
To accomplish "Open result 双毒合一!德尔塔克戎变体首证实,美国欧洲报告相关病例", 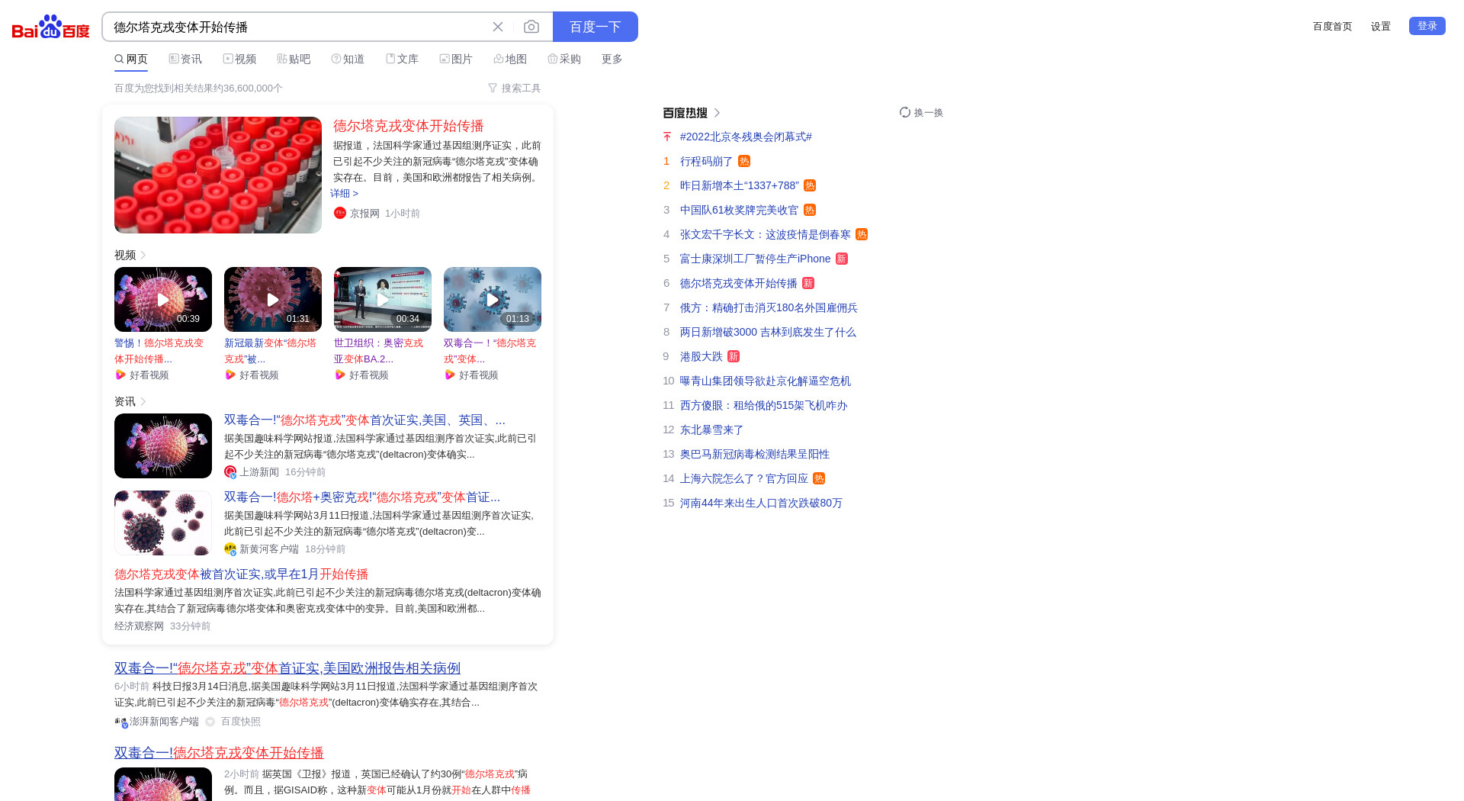I will tap(287, 668).
